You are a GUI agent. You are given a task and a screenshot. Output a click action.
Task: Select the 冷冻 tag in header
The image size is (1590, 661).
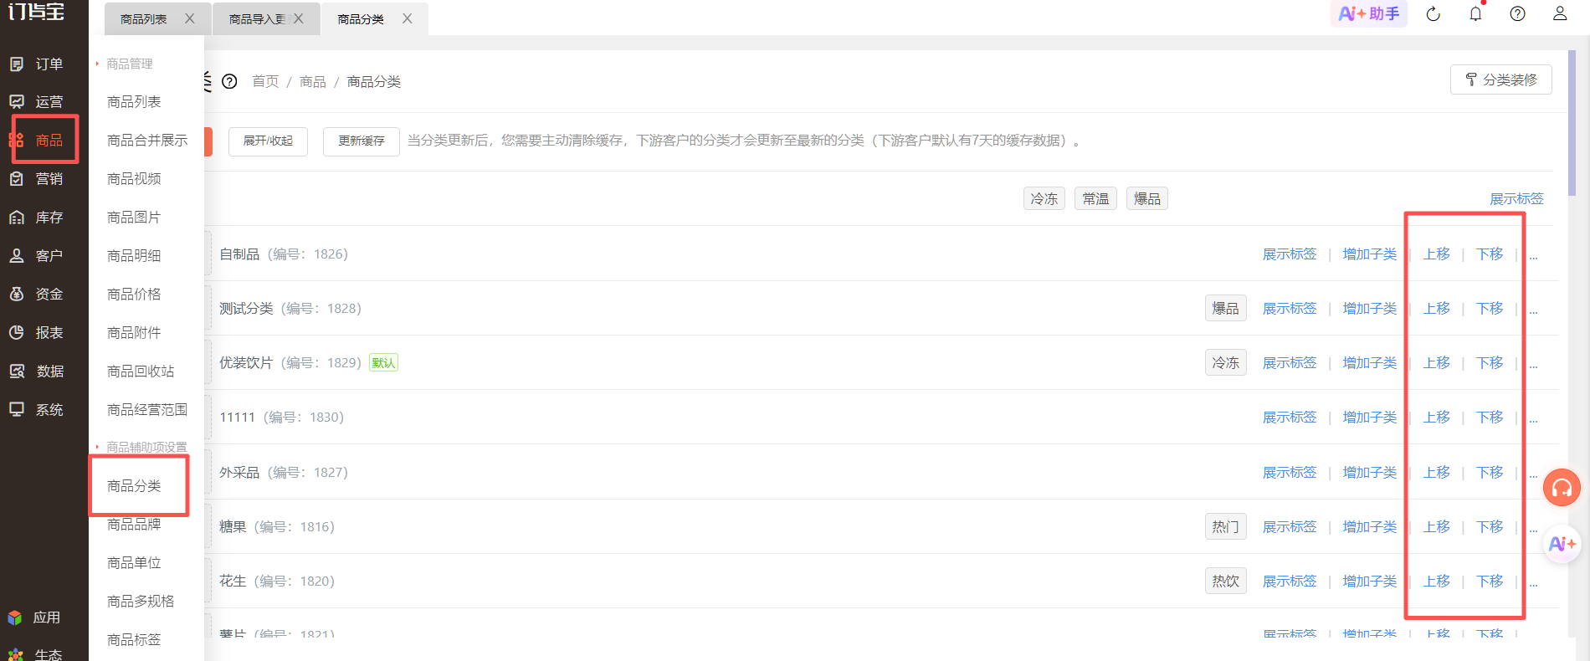[x=1044, y=198]
